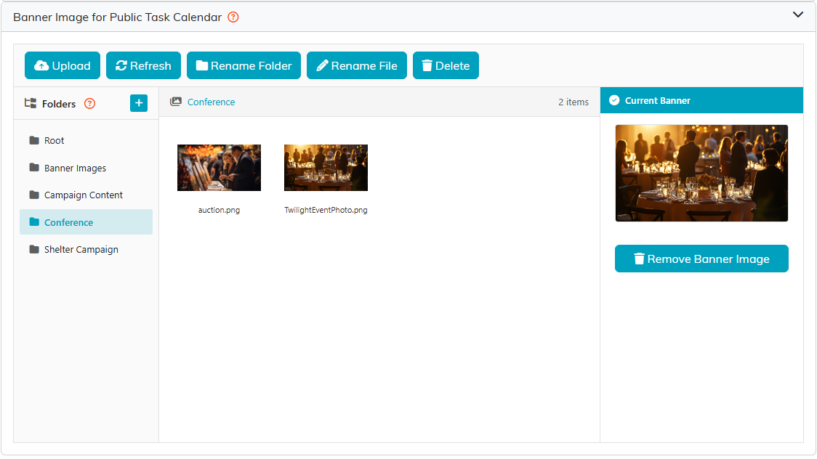The height and width of the screenshot is (459, 817).
Task: Open the Shelter Campaign folder
Action: tap(86, 249)
